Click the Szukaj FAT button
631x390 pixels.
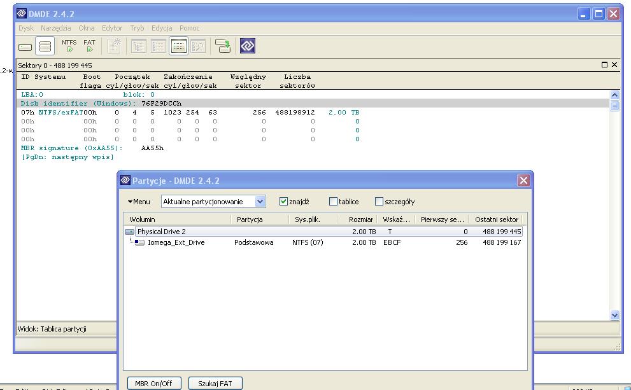point(215,384)
